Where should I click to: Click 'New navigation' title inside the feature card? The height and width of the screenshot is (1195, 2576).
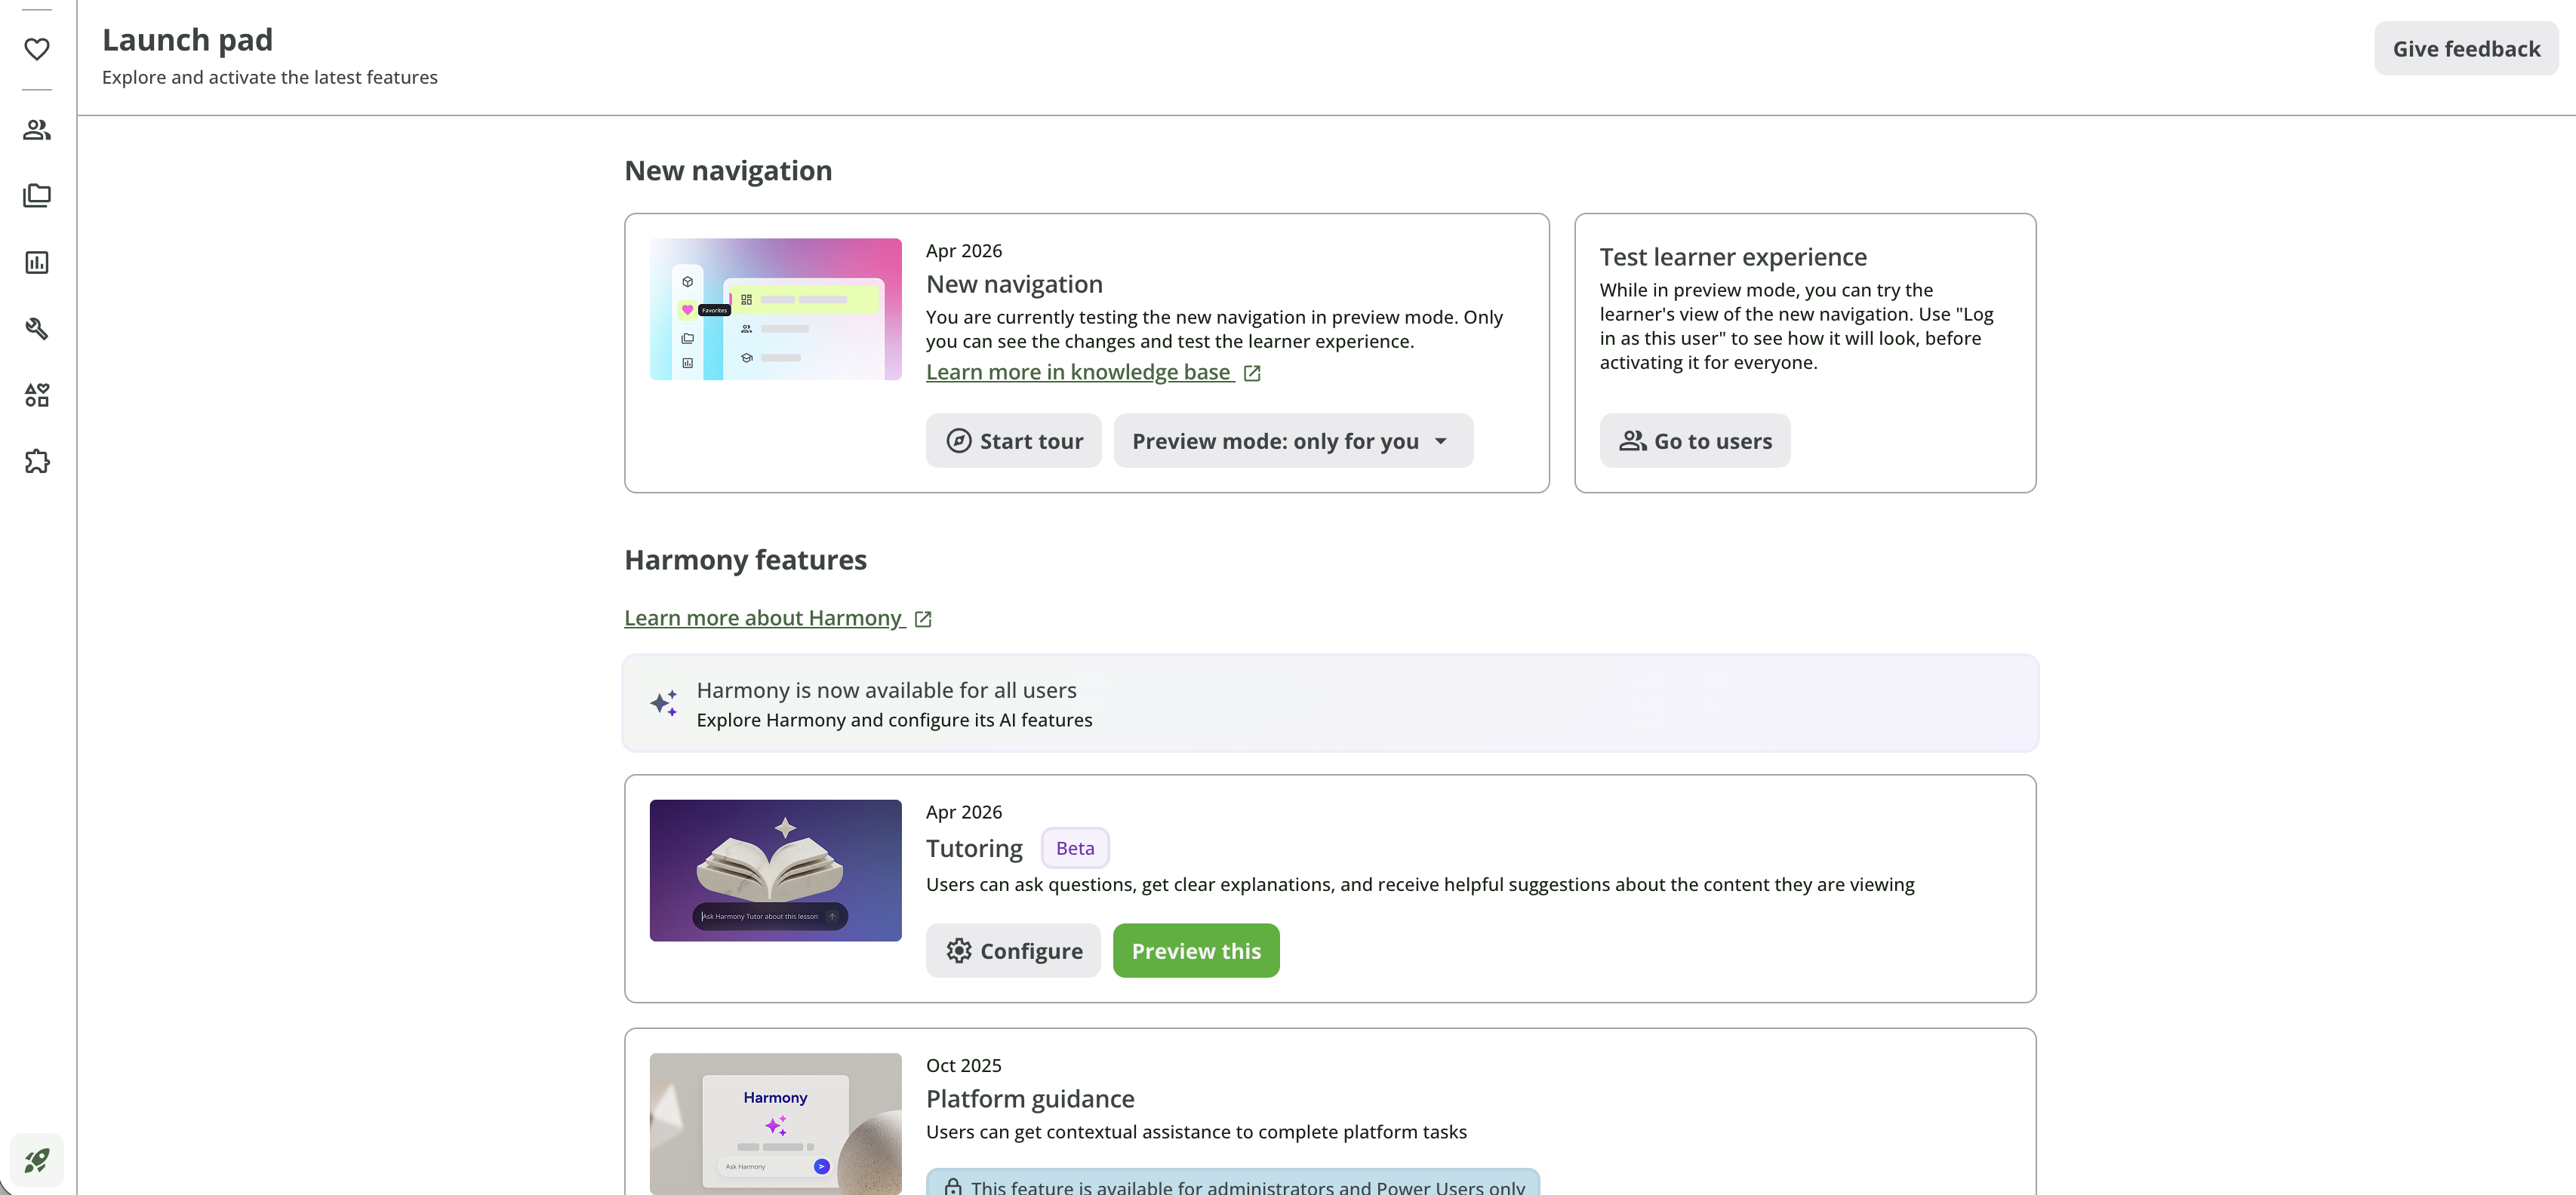[x=1014, y=284]
